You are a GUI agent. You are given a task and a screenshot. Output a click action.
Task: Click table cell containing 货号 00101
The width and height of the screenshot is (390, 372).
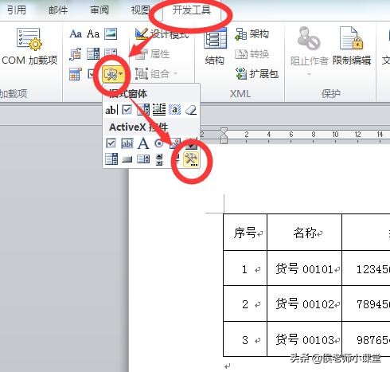click(304, 268)
